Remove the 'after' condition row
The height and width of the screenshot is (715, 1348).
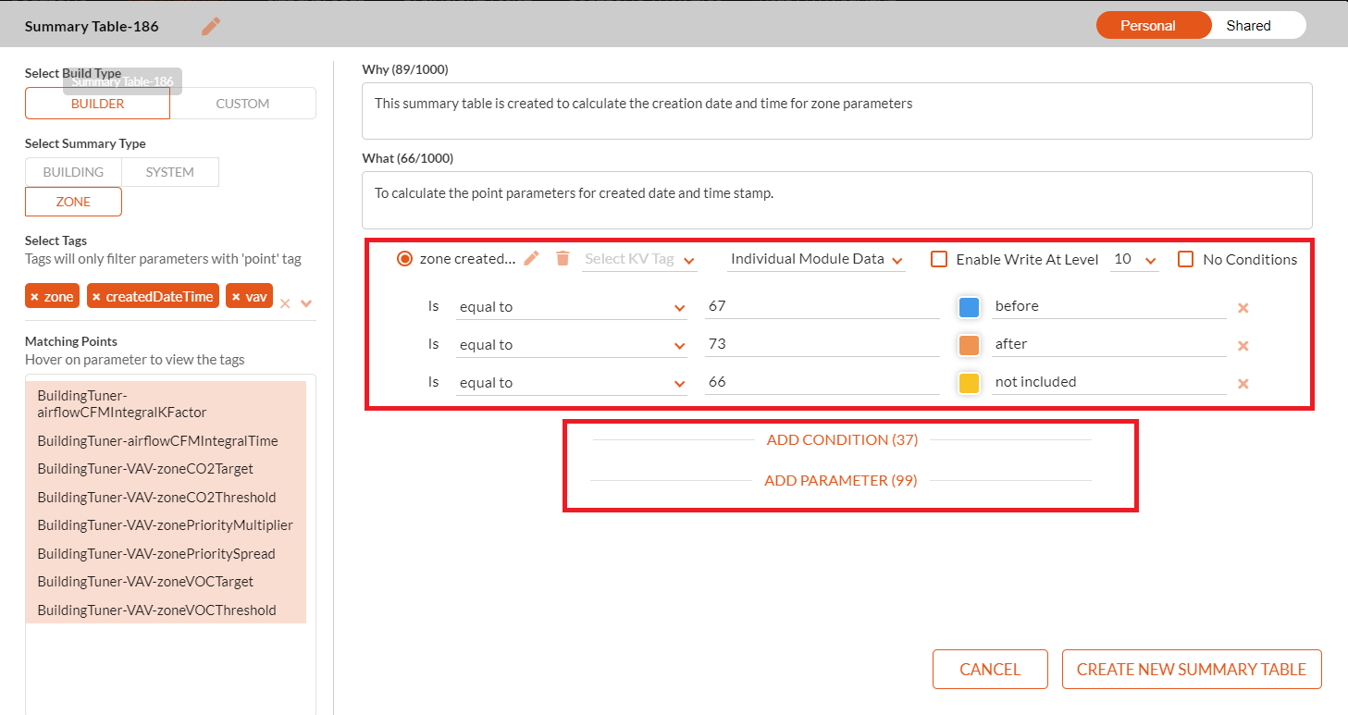click(1243, 345)
